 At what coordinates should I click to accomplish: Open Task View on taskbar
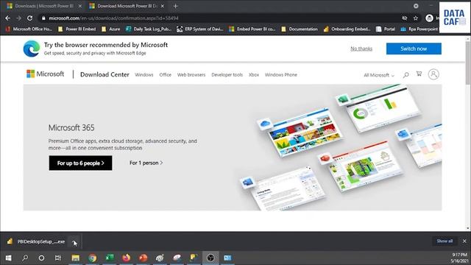(58, 258)
